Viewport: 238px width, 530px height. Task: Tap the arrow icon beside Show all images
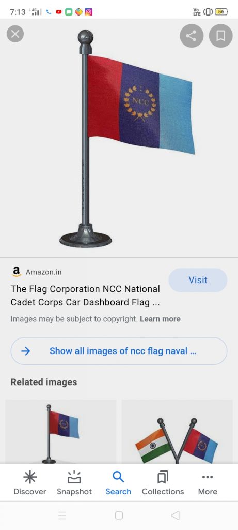[x=26, y=351]
